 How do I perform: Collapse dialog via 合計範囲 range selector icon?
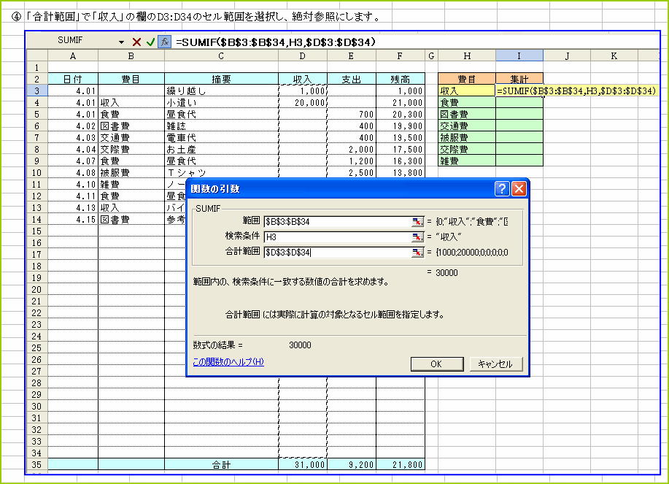[x=417, y=253]
